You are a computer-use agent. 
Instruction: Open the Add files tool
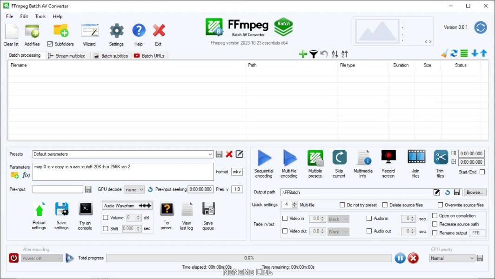pyautogui.click(x=32, y=31)
